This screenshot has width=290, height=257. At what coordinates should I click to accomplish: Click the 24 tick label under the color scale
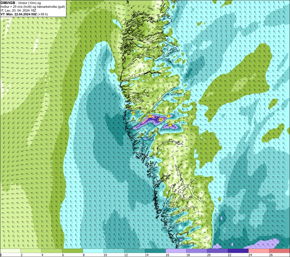click(250, 255)
